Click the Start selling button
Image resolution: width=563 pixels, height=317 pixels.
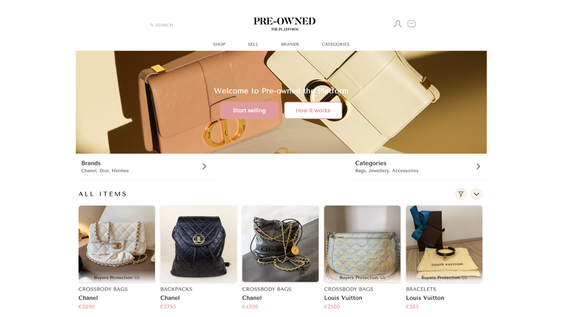coord(249,110)
